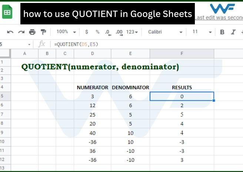Image resolution: width=243 pixels, height=172 pixels.
Task: Select row 9 header
Action: pos(6,133)
